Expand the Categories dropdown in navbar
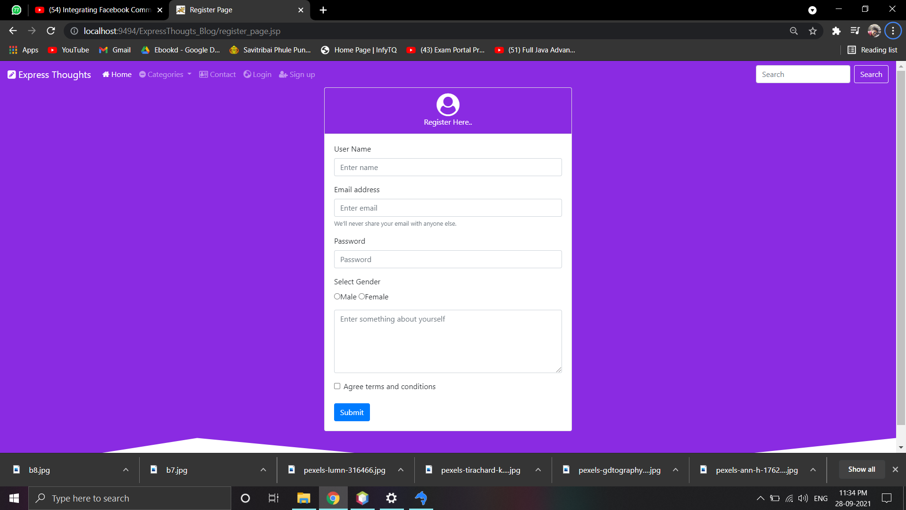Image resolution: width=906 pixels, height=510 pixels. pos(165,75)
